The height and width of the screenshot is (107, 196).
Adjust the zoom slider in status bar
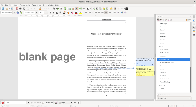(184, 106)
